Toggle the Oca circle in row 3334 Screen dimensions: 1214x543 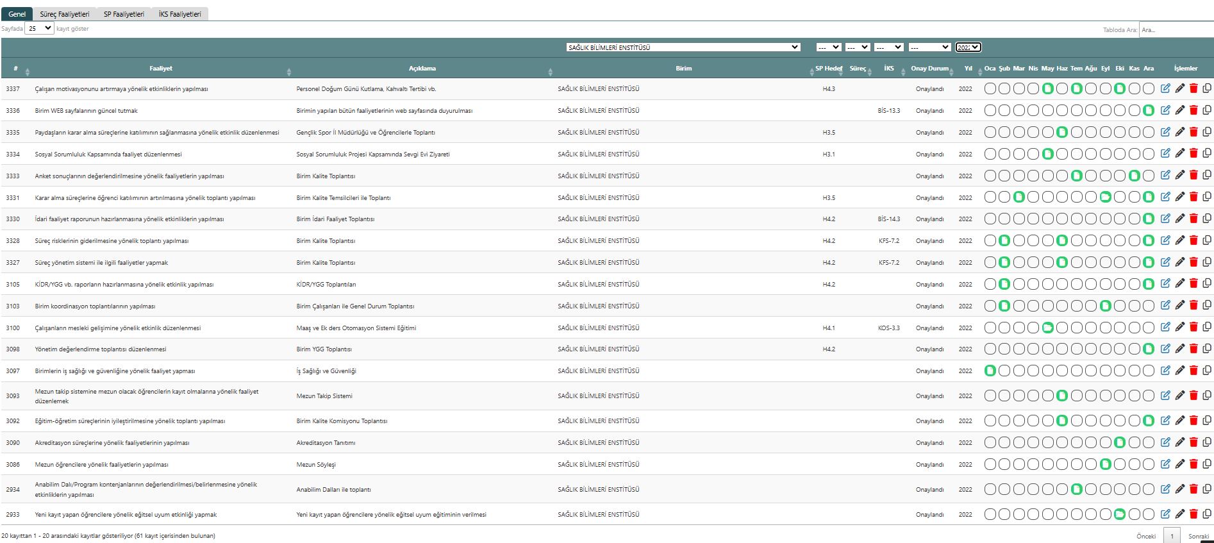click(x=990, y=155)
